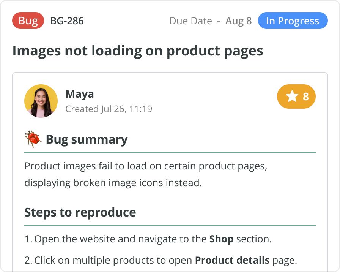Click the Bug summary heading
This screenshot has width=340, height=272.
(87, 139)
